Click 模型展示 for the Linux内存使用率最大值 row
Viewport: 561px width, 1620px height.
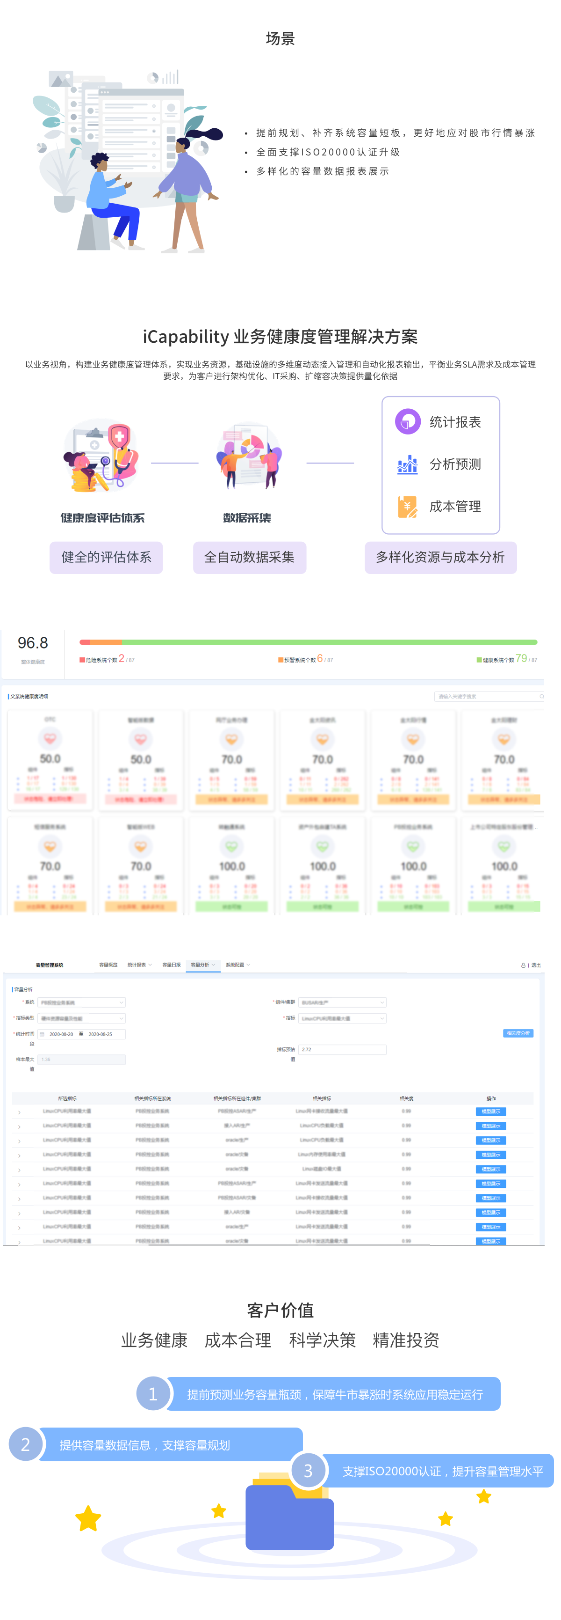point(490,1155)
